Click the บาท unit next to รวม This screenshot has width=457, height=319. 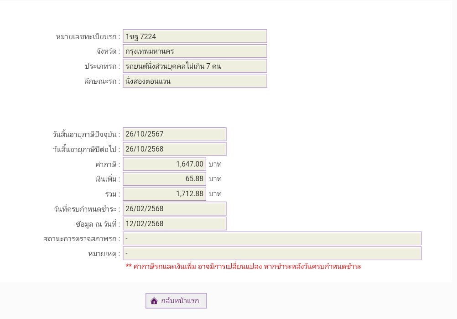(x=215, y=194)
